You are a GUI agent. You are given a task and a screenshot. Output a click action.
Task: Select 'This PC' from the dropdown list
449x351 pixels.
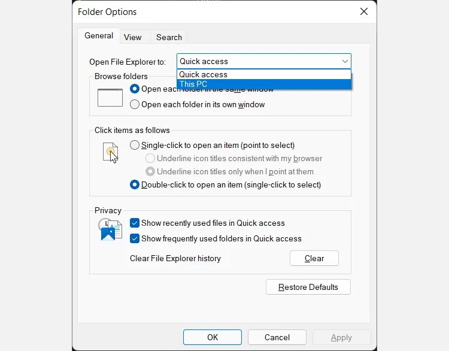[x=264, y=84]
